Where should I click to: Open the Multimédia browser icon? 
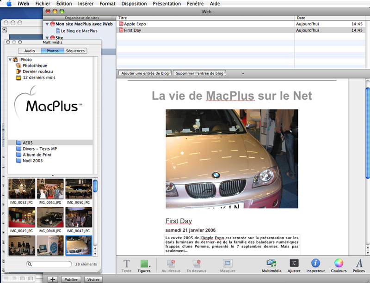coord(271,266)
